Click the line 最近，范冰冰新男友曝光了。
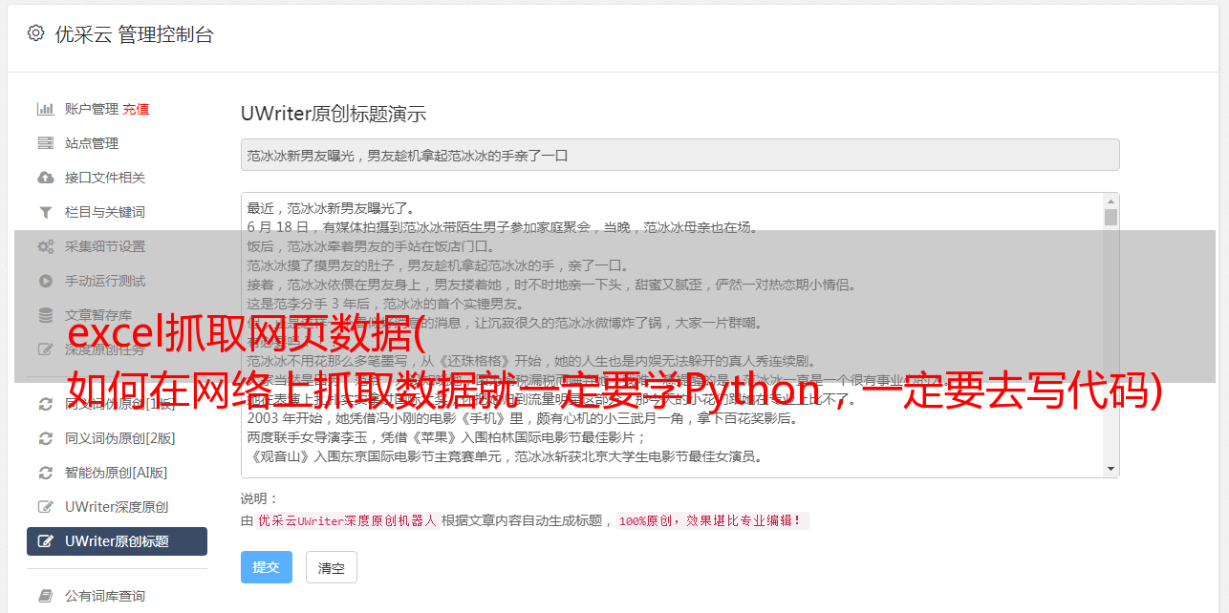This screenshot has height=613, width=1229. [332, 208]
